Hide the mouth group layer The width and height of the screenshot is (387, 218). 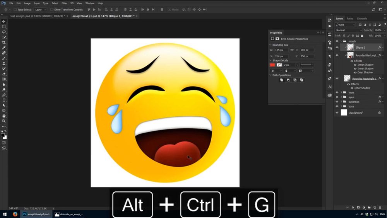coord(337,41)
